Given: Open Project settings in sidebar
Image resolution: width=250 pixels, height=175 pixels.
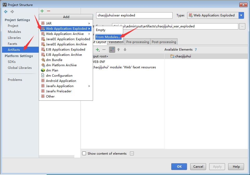Looking at the screenshot, I should click(x=13, y=26).
